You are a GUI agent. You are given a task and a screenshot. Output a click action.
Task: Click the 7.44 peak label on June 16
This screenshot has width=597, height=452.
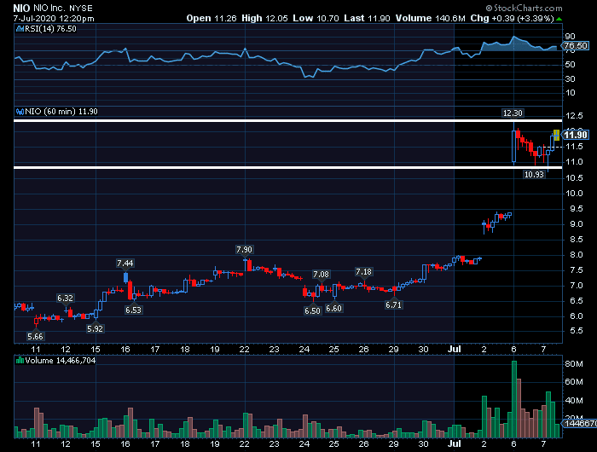pyautogui.click(x=125, y=264)
